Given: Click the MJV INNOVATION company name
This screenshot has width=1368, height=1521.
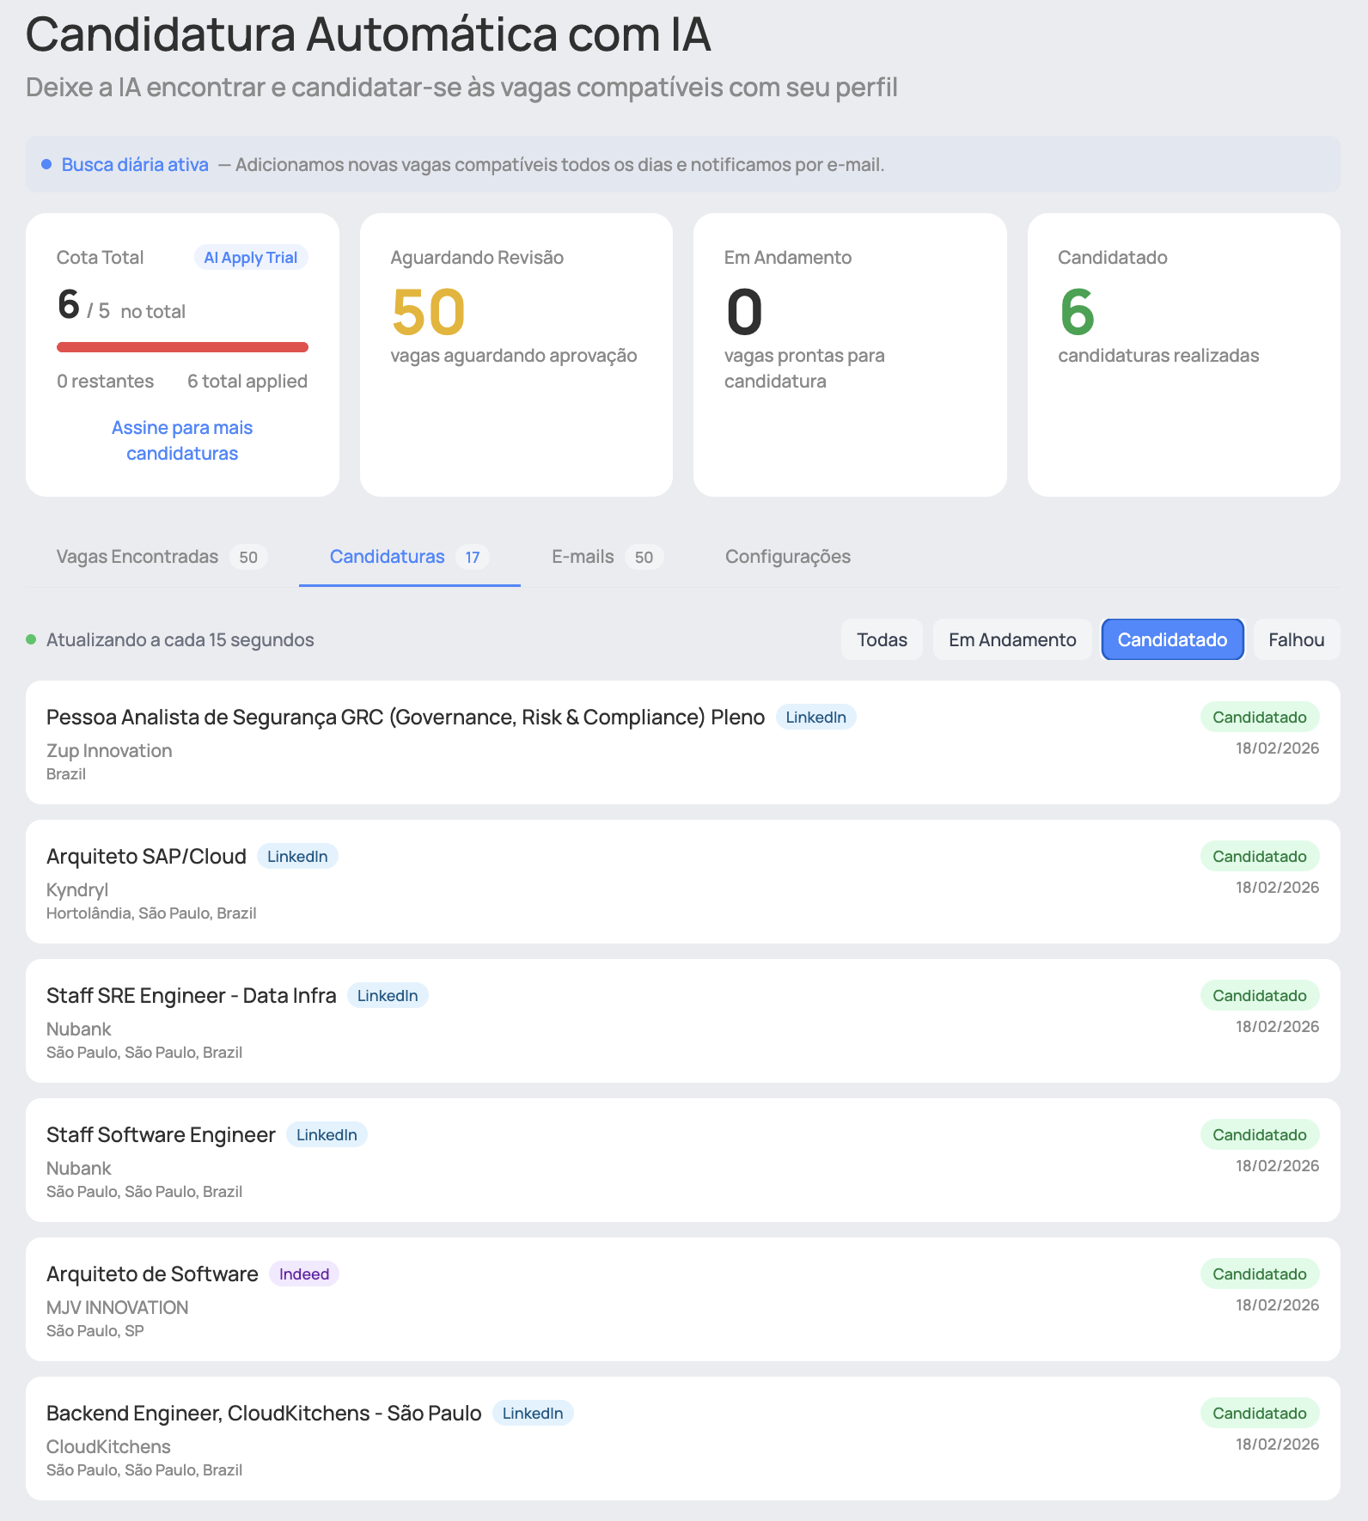Looking at the screenshot, I should pyautogui.click(x=117, y=1307).
